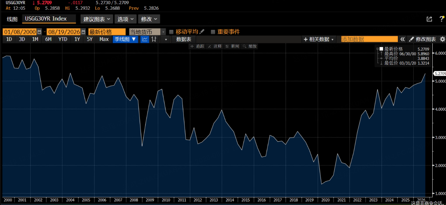The width and height of the screenshot is (446, 205).
Task: Activate the 追踪 crosshair tool
Action: [197, 46]
